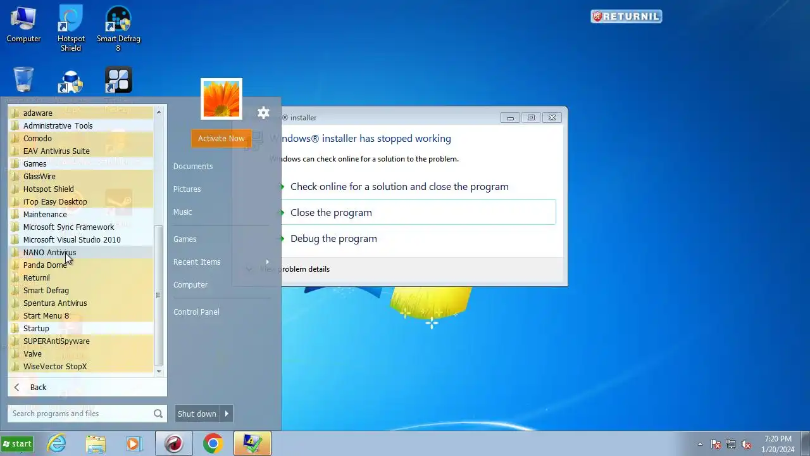Launch Internet Explorer from taskbar
This screenshot has height=456, width=810.
click(57, 444)
